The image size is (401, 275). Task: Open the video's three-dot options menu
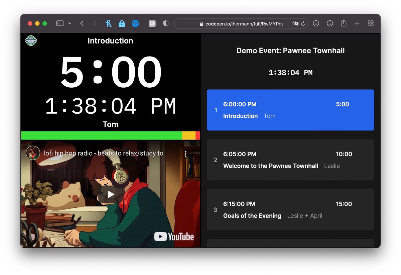(x=186, y=154)
